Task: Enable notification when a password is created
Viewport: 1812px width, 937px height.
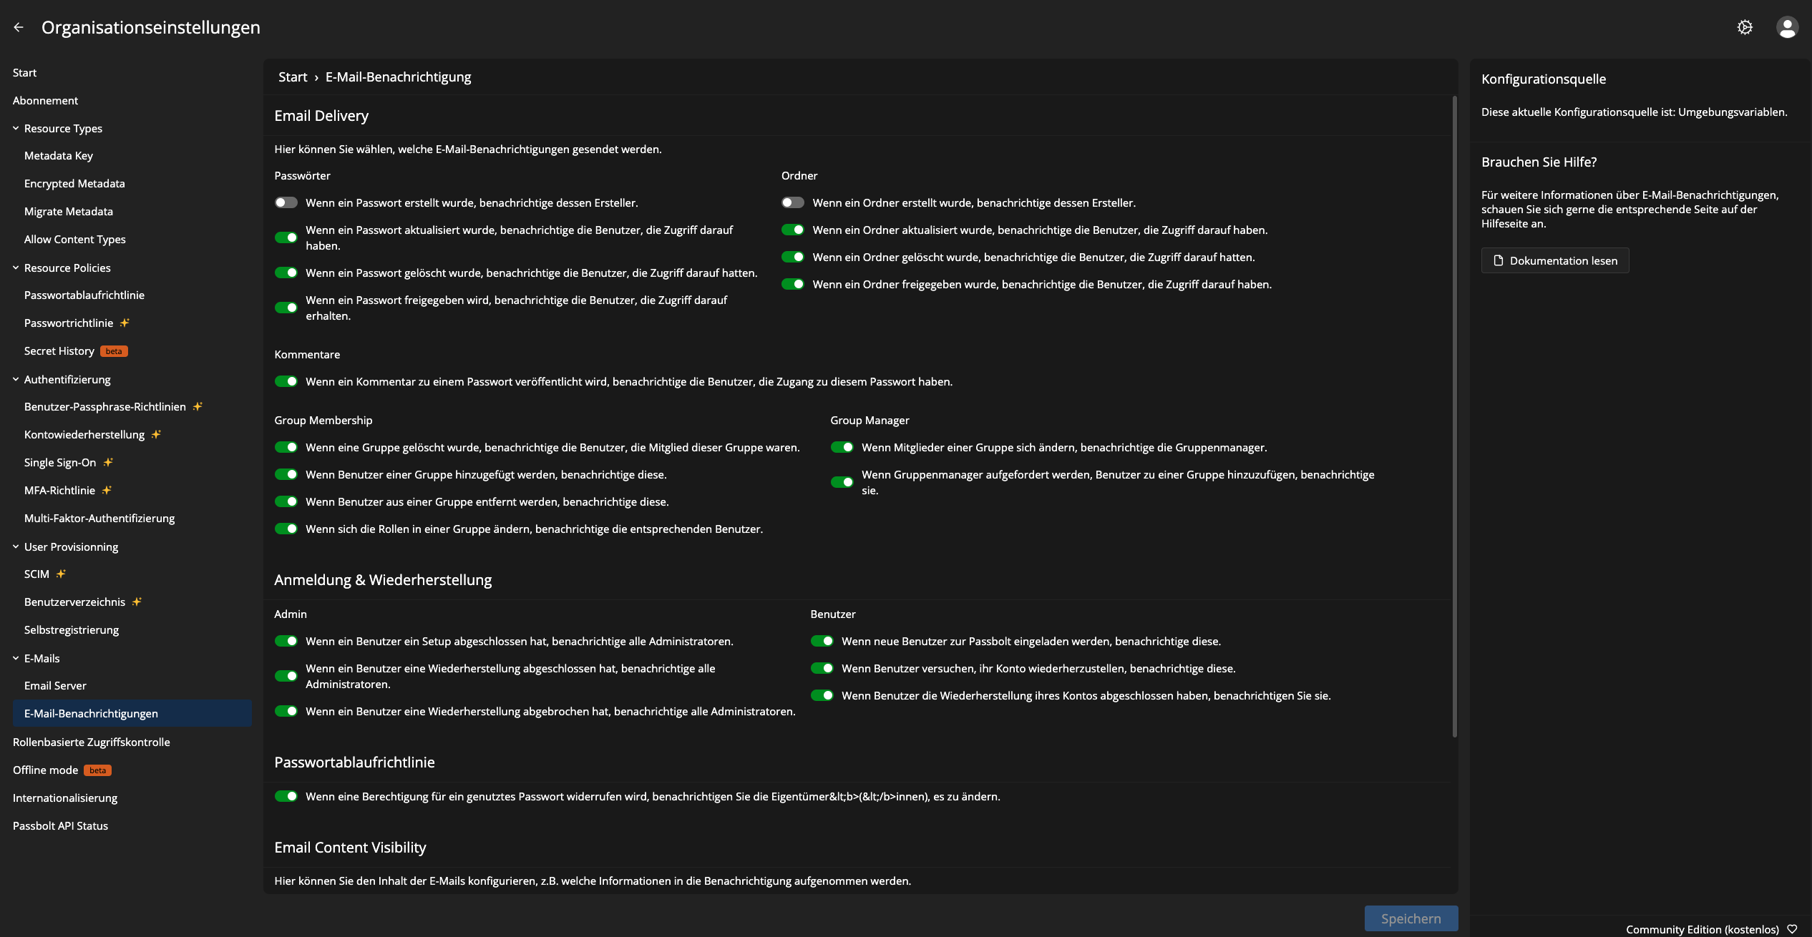Action: pyautogui.click(x=286, y=202)
